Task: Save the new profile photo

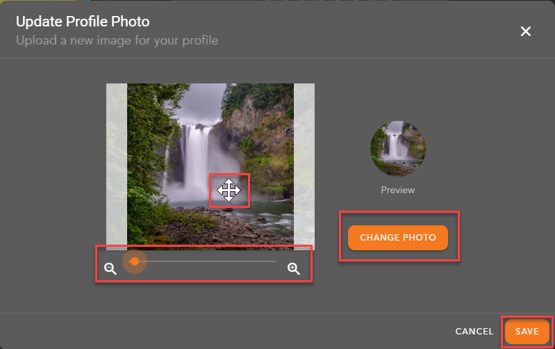Action: [x=527, y=332]
